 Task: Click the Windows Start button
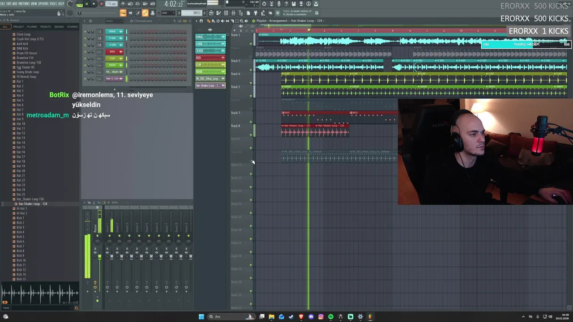pyautogui.click(x=201, y=317)
